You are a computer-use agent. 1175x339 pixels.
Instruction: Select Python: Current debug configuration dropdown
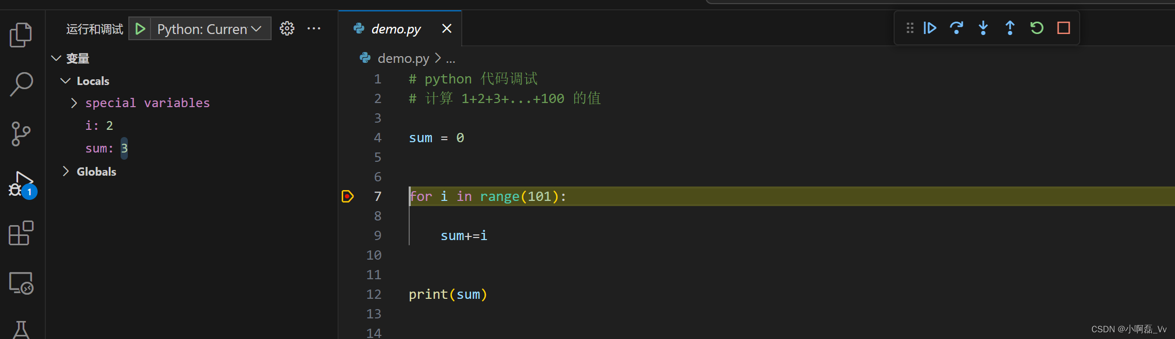[x=210, y=29]
